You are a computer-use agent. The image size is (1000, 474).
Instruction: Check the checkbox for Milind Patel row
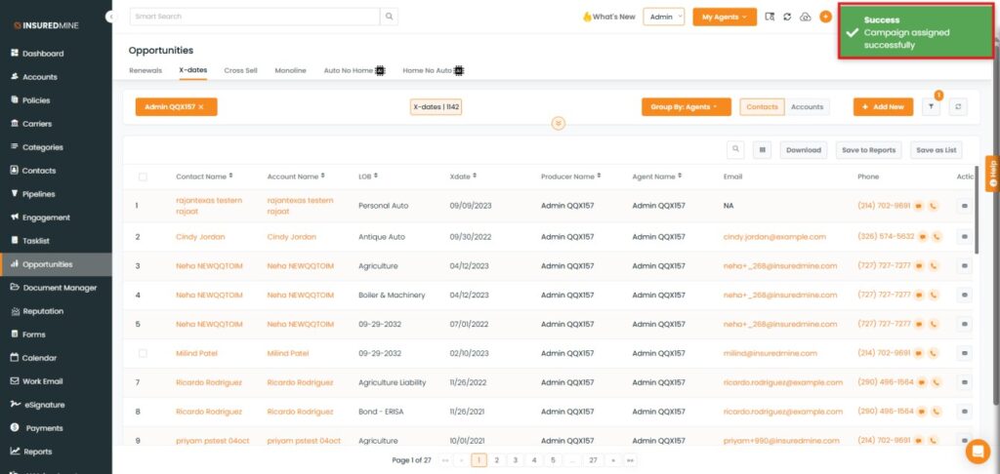tap(143, 353)
